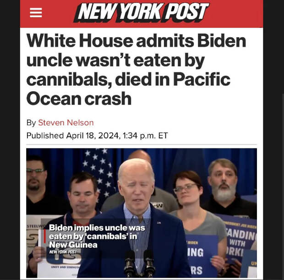Click the divider line under the publish date
The height and width of the screenshot is (280, 284).
tap(142, 145)
